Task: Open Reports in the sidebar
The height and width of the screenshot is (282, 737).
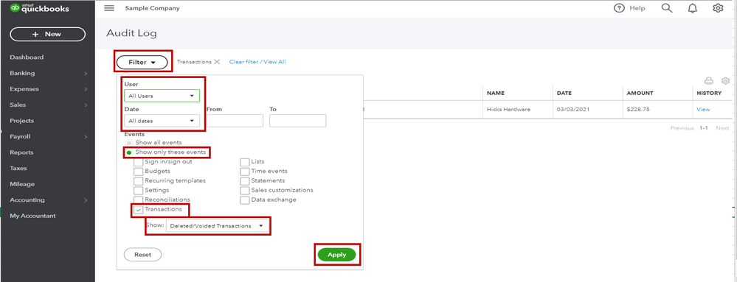Action: coord(21,152)
